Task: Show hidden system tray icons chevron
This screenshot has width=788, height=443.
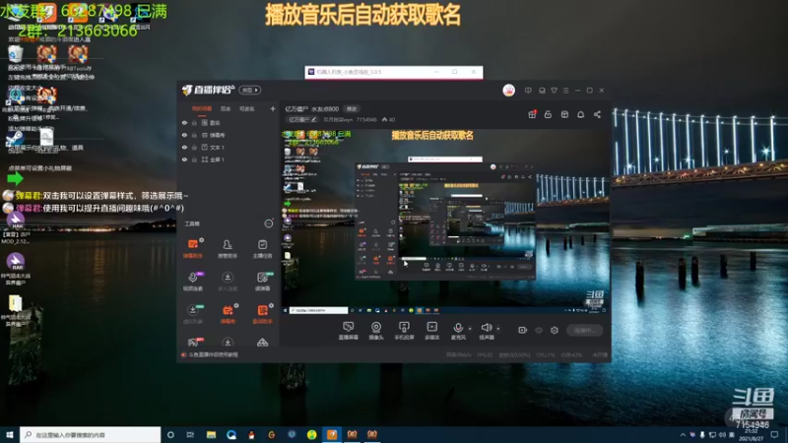Action: coord(683,434)
